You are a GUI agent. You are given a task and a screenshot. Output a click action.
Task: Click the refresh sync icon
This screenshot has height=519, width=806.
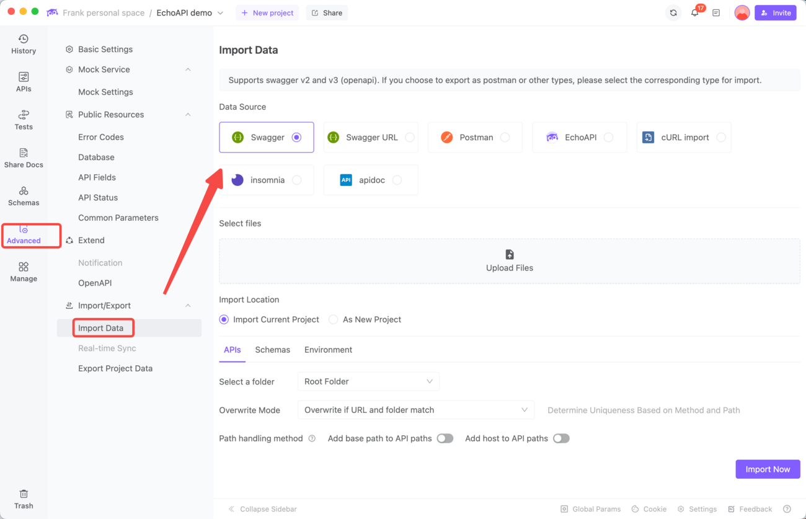pos(673,13)
